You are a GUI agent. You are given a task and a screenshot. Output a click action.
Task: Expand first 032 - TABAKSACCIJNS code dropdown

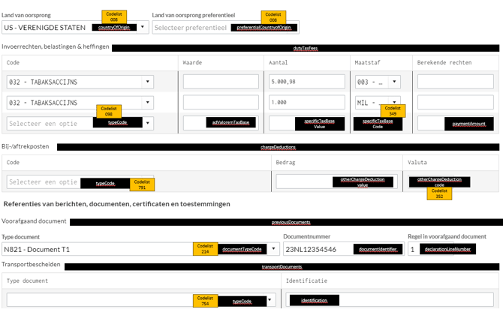coord(148,82)
